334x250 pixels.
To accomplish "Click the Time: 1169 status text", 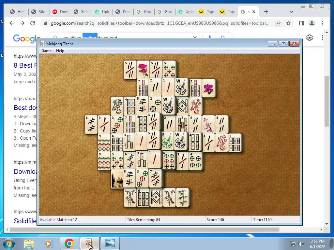I will point(262,220).
